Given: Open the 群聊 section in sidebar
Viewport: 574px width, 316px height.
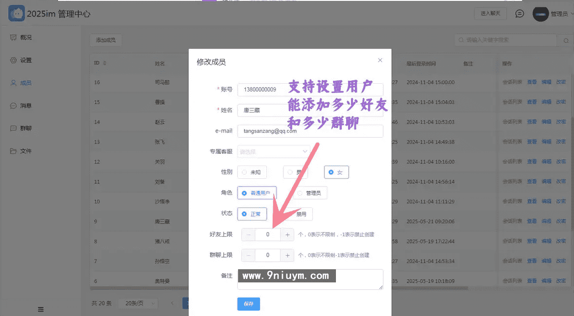Looking at the screenshot, I should click(12, 128).
